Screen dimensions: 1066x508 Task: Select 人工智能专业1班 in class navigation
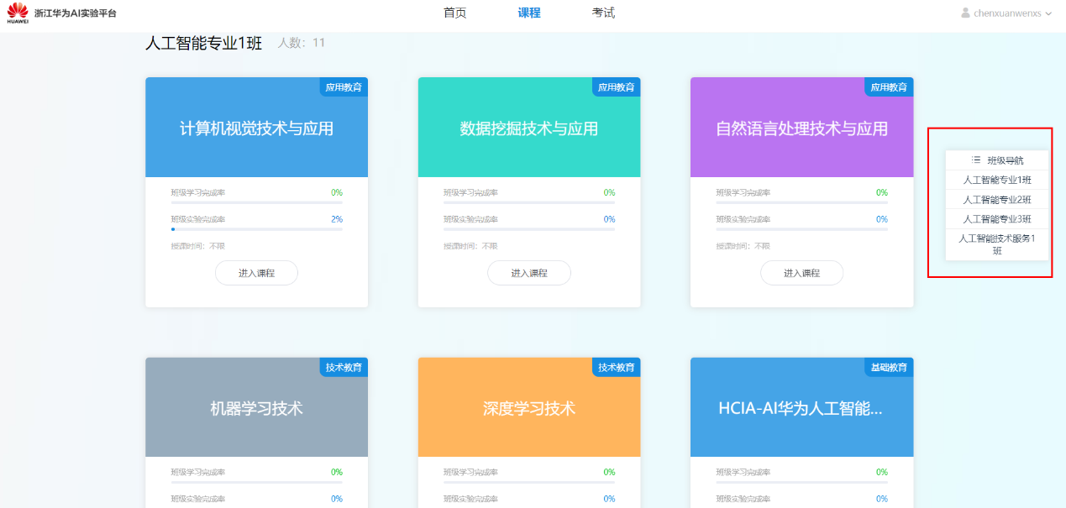tap(997, 180)
